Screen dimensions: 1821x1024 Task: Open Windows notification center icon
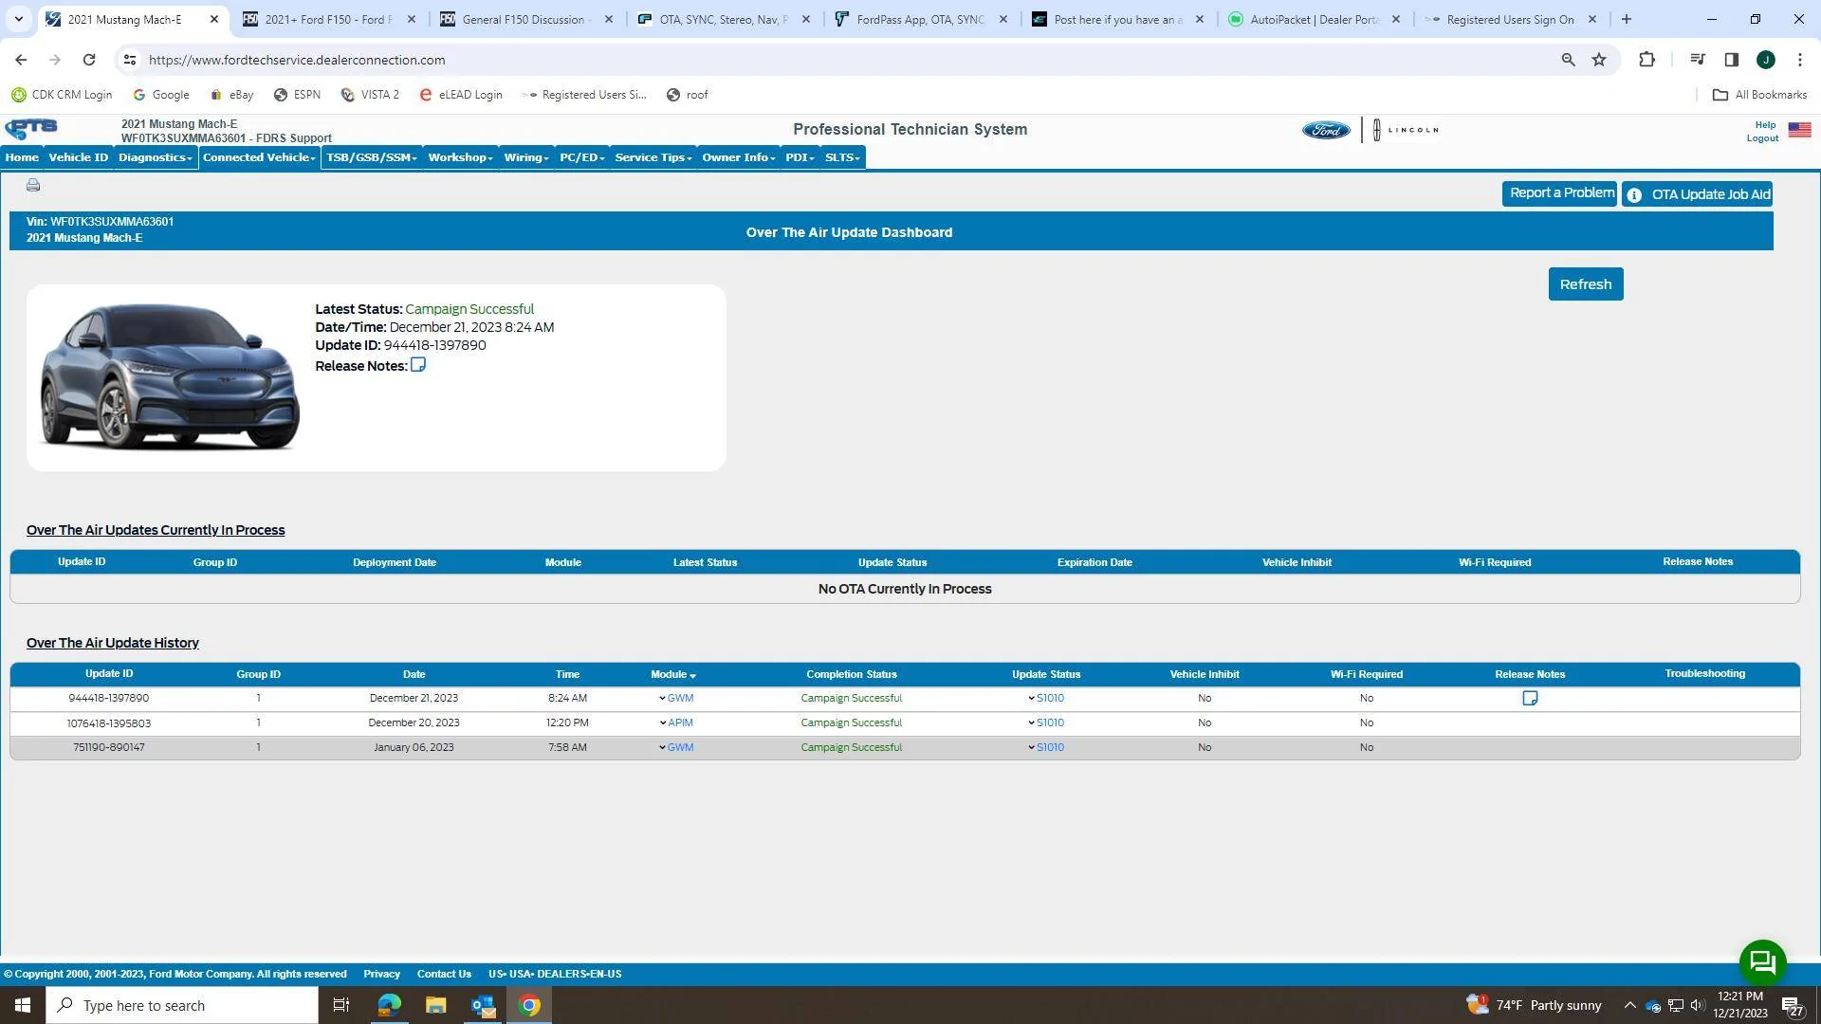click(x=1792, y=1005)
